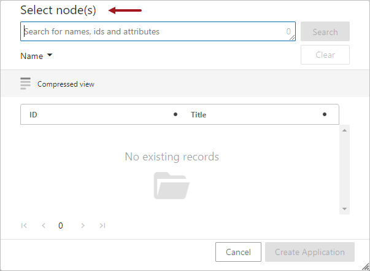Click the Name dropdown arrow
370x271 pixels.
point(50,55)
